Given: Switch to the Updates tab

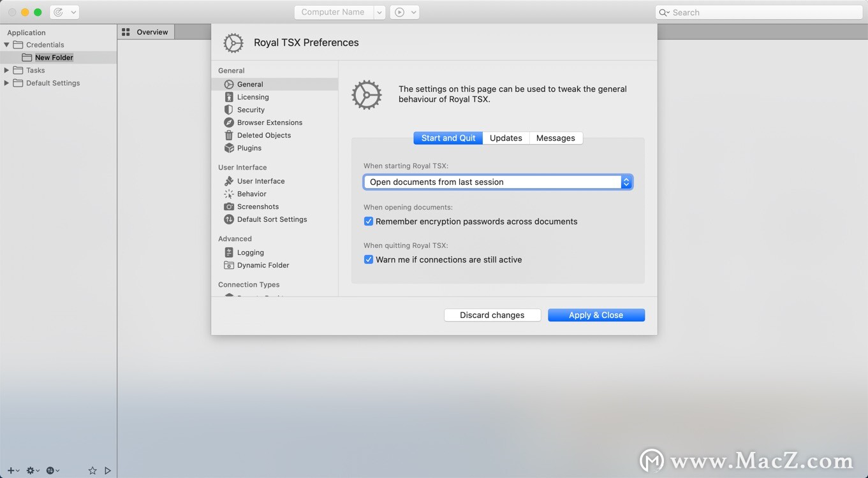Looking at the screenshot, I should tap(506, 138).
